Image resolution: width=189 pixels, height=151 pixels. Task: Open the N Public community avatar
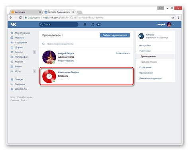click(x=141, y=36)
